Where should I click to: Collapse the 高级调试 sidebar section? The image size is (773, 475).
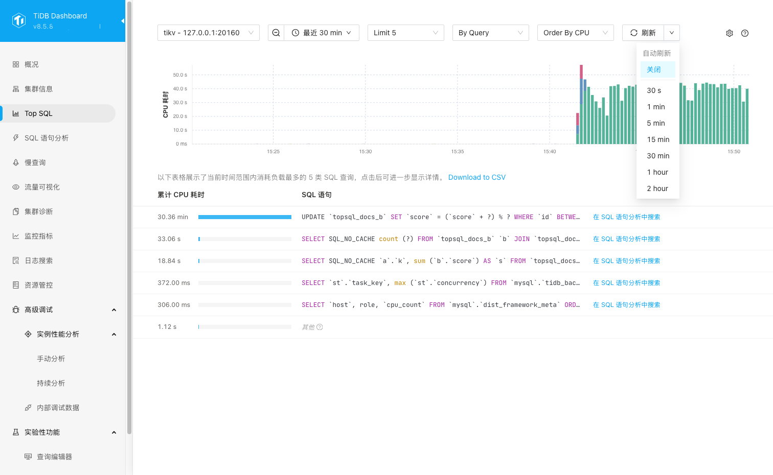pos(114,310)
